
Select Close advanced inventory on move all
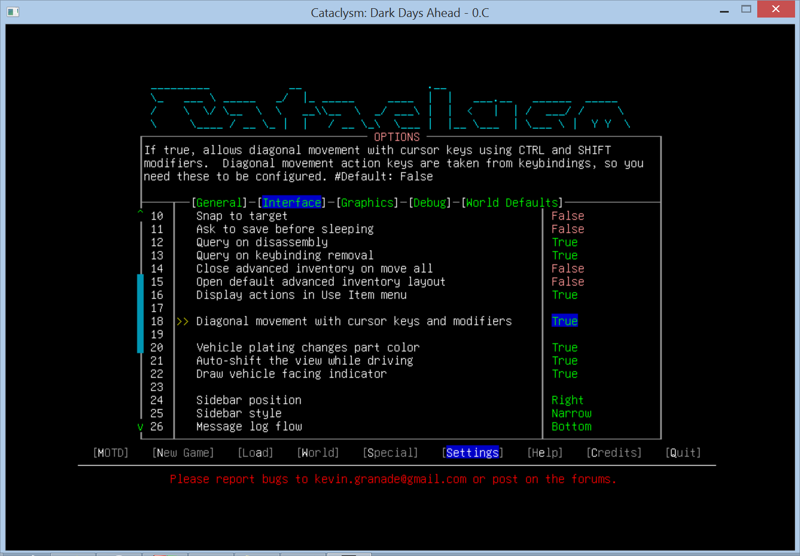pyautogui.click(x=315, y=269)
